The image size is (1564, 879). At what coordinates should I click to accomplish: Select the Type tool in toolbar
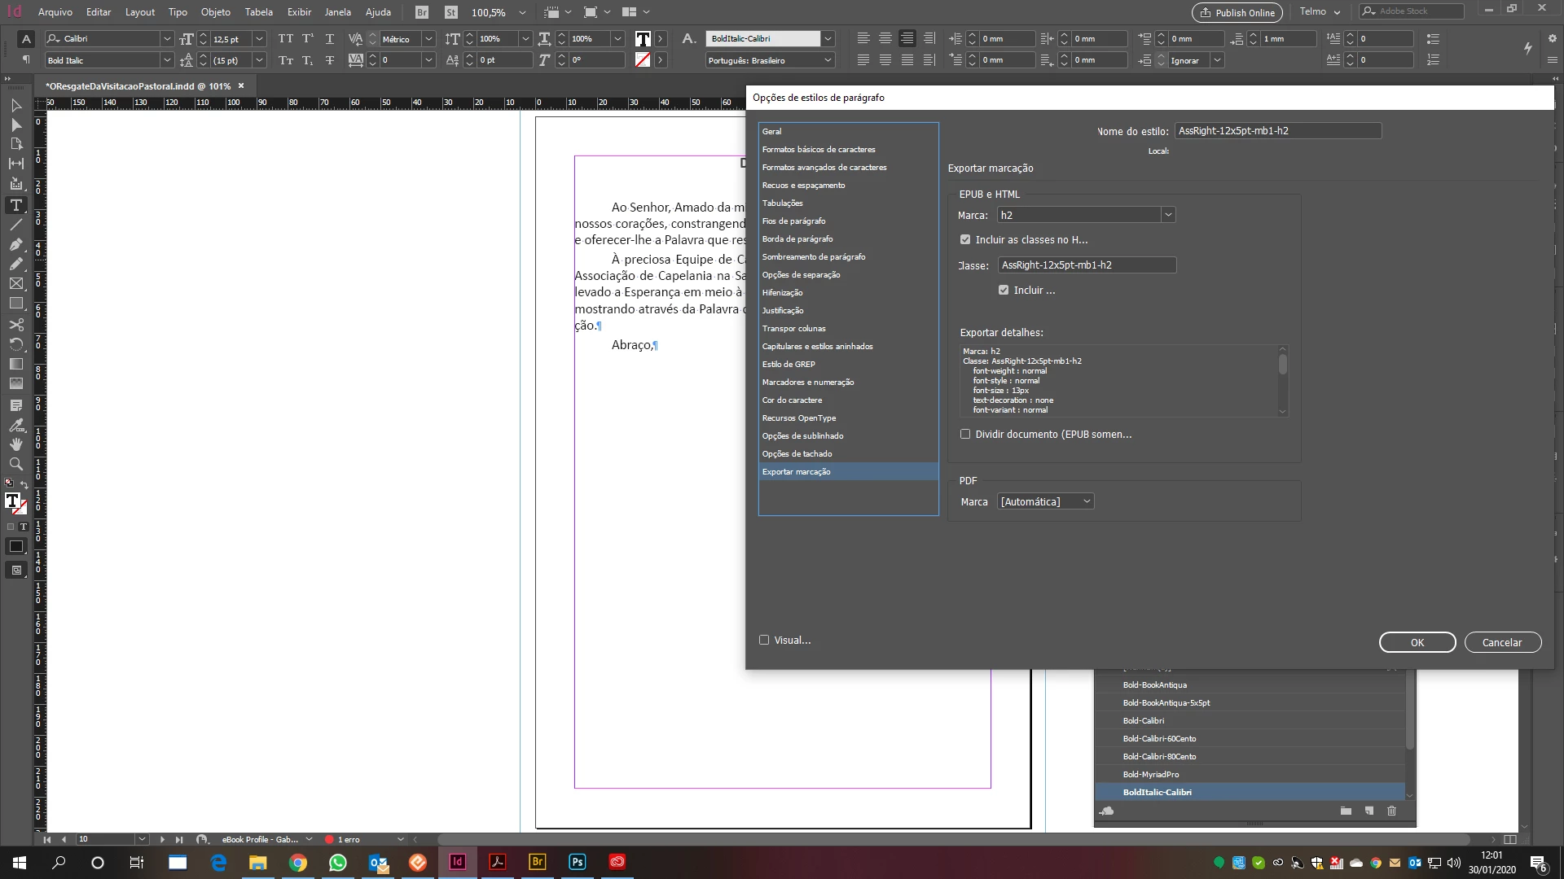(x=15, y=205)
